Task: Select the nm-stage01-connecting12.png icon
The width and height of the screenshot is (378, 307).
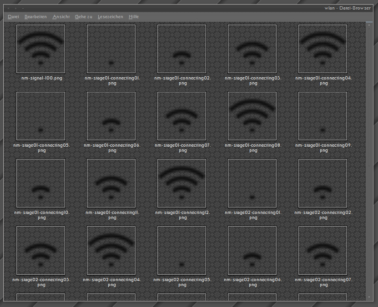Action: pyautogui.click(x=182, y=183)
